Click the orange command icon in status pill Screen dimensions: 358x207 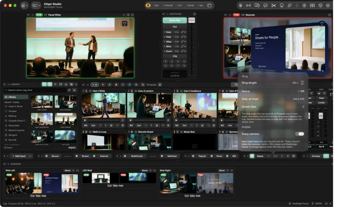pyautogui.click(x=148, y=6)
